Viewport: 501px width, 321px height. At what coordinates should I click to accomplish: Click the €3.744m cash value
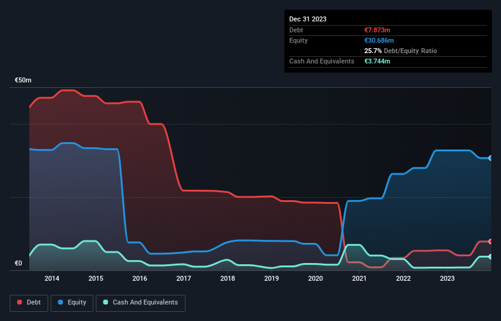377,61
